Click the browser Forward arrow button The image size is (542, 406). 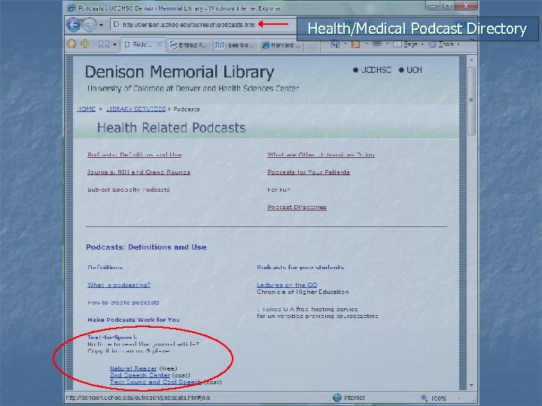(x=89, y=25)
